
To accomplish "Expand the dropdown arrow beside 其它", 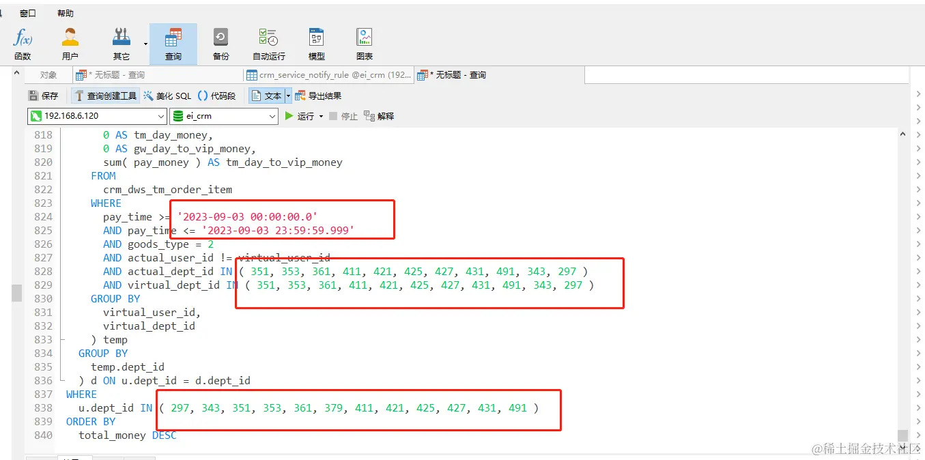I will coord(145,44).
